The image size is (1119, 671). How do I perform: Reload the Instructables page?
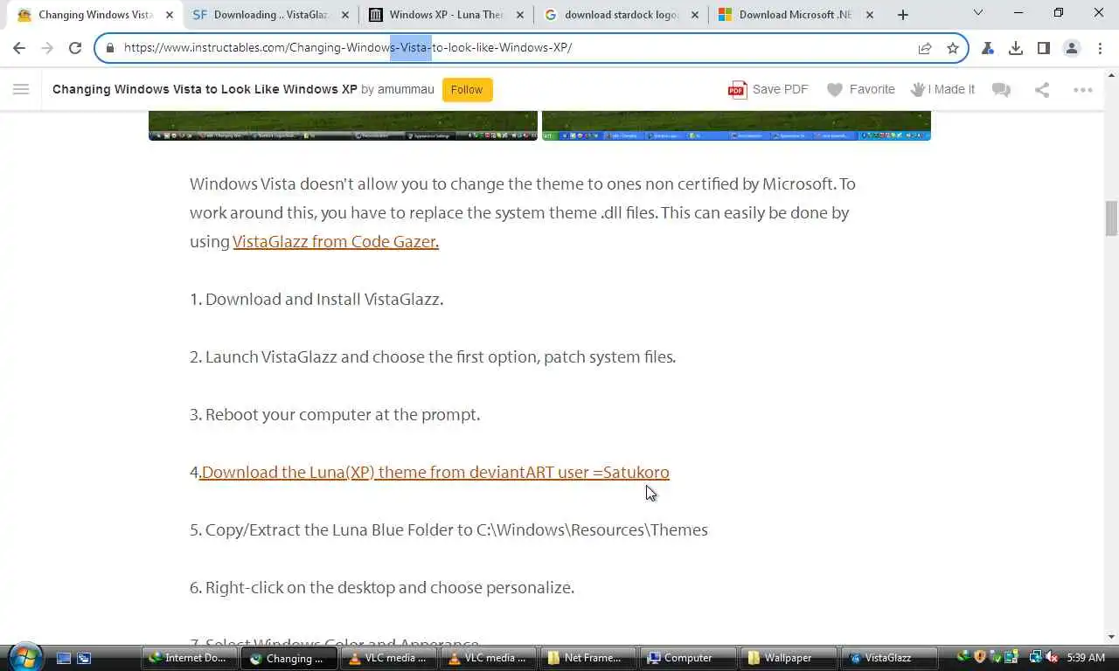click(75, 48)
